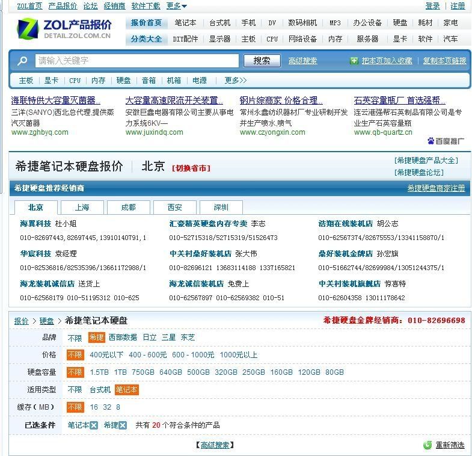The height and width of the screenshot is (456, 472).
Task: Click the red 切换省市 link
Action: click(x=191, y=168)
